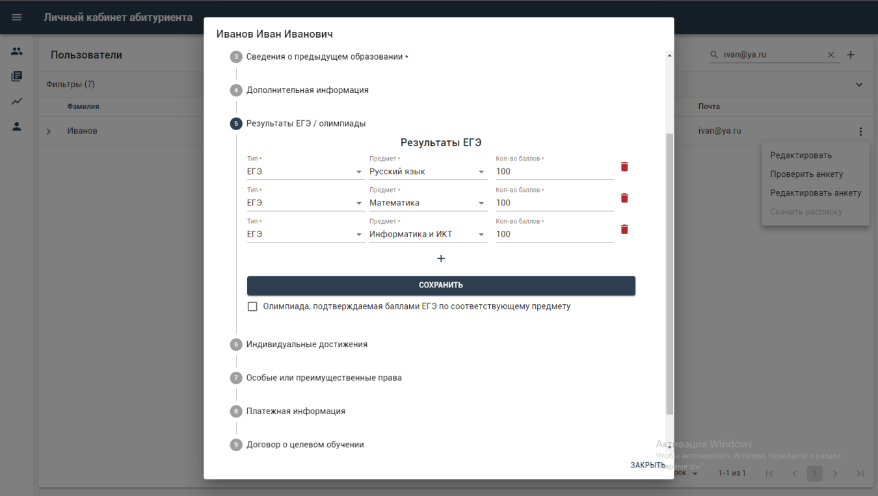Open the Предмет dropdown showing Информатика и ИКТ

pyautogui.click(x=428, y=234)
